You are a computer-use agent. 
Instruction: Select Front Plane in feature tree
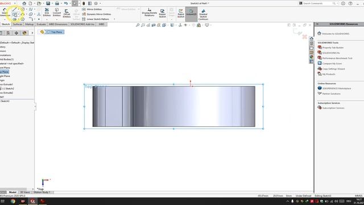(5, 68)
